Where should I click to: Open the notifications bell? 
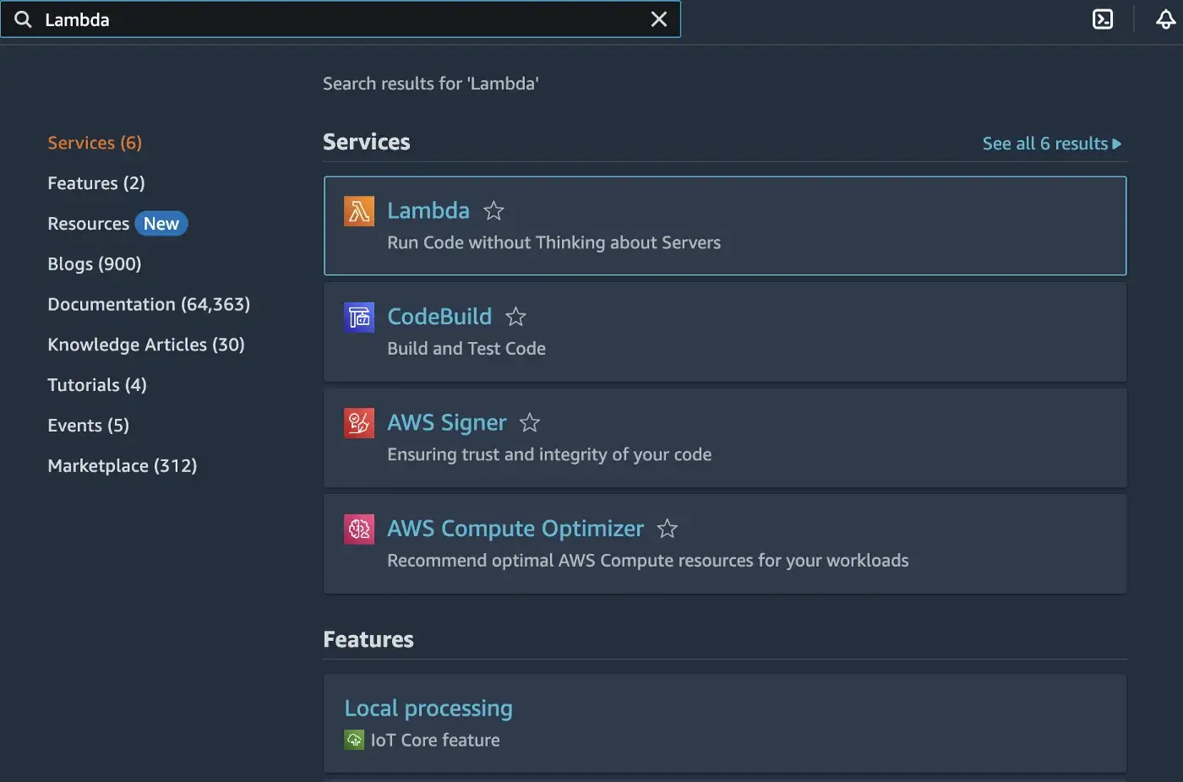pyautogui.click(x=1166, y=19)
